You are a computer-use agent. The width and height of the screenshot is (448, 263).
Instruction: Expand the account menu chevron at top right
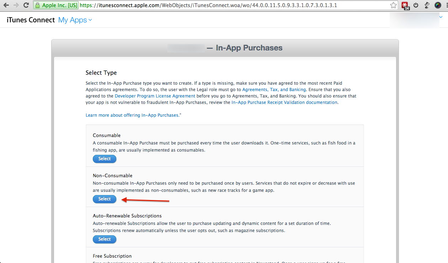[441, 17]
